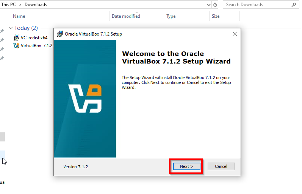The width and height of the screenshot is (302, 194).
Task: Select the Today (2) group header
Action: pyautogui.click(x=26, y=28)
